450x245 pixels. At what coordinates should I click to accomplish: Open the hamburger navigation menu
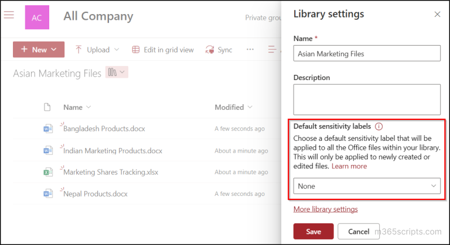(x=9, y=15)
